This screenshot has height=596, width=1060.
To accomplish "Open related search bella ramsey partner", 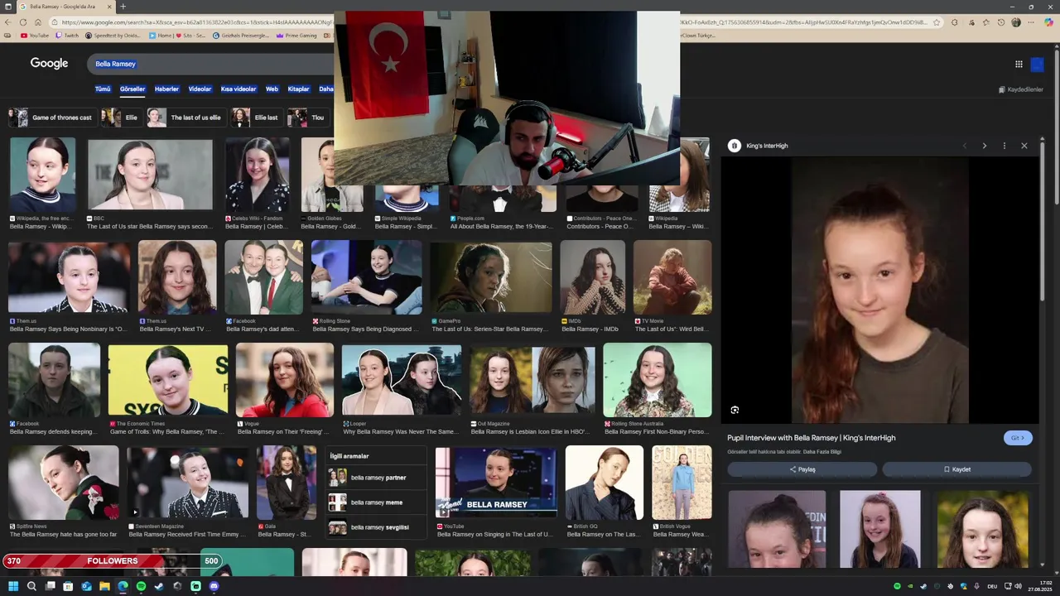I will coord(377,478).
